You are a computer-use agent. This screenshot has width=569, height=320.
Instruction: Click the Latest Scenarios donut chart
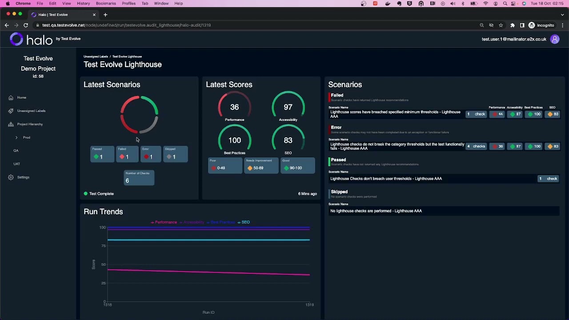pyautogui.click(x=139, y=115)
